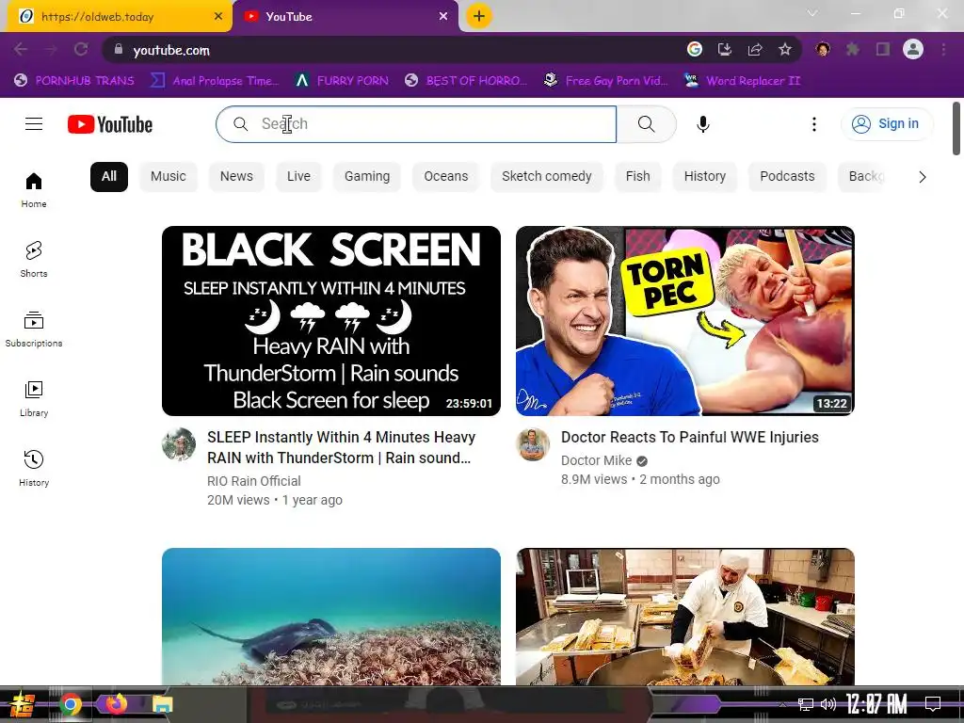Screen dimensions: 964x723
Task: Open the extensions puzzle icon
Action: [x=853, y=50]
